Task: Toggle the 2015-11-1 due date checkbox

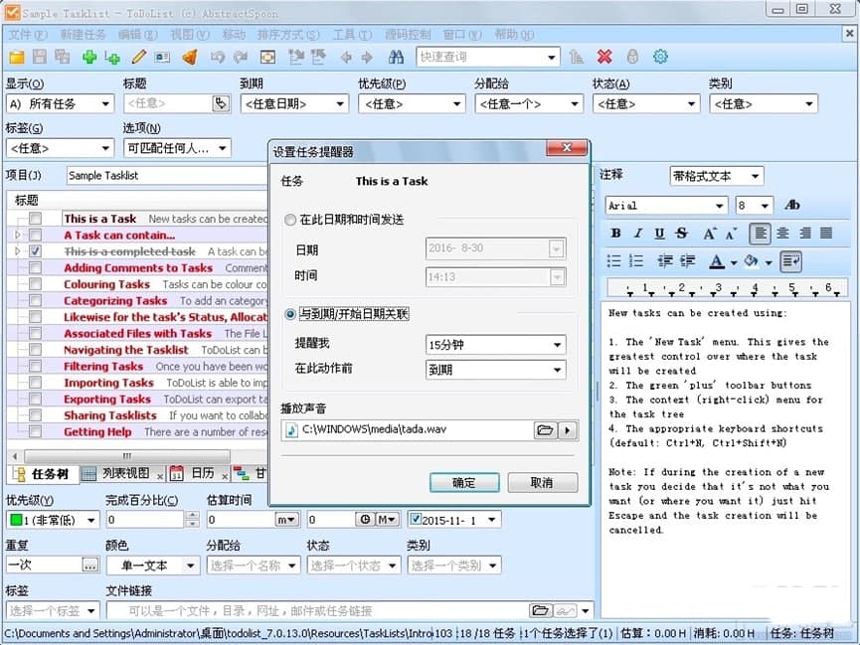Action: (416, 519)
